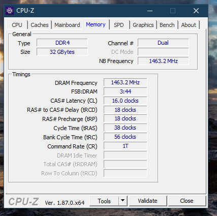
Task: Open the CPU tab
Action: [17, 25]
